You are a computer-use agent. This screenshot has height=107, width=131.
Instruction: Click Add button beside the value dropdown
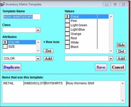[x=121, y=58]
